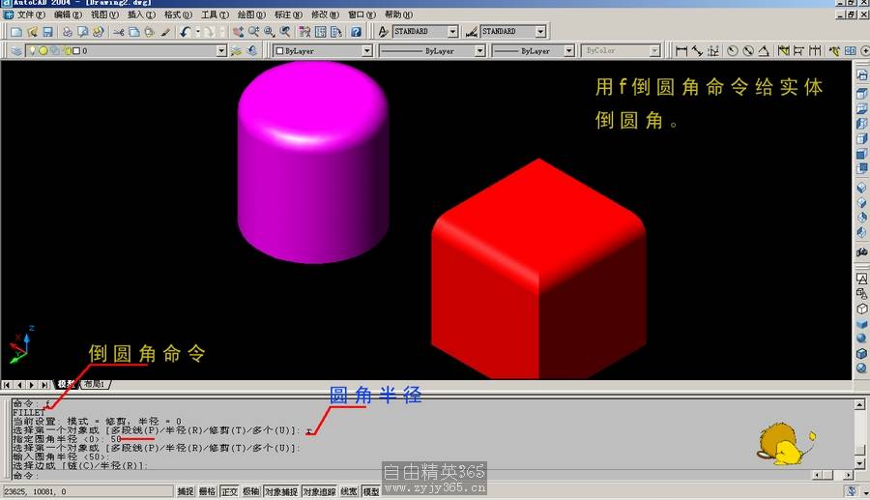The width and height of the screenshot is (870, 500).
Task: Open the Layer Properties Manager icon
Action: [15, 51]
